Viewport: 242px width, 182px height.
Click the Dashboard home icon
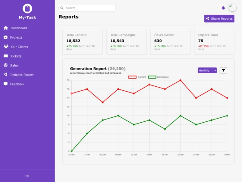pos(6,28)
